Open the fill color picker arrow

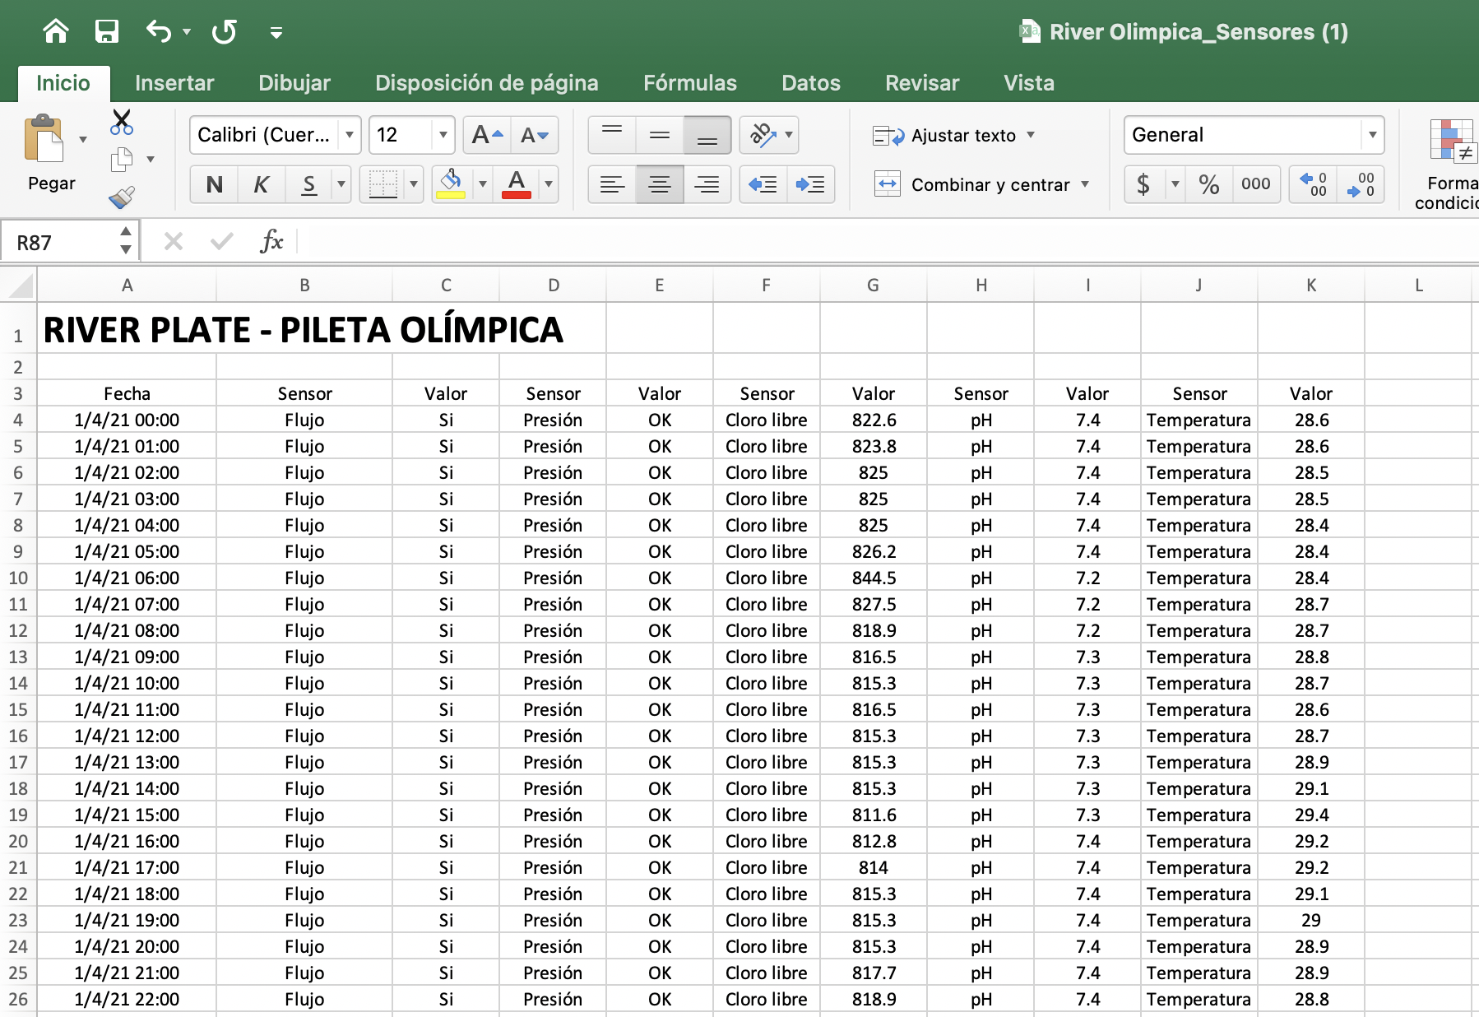[483, 184]
